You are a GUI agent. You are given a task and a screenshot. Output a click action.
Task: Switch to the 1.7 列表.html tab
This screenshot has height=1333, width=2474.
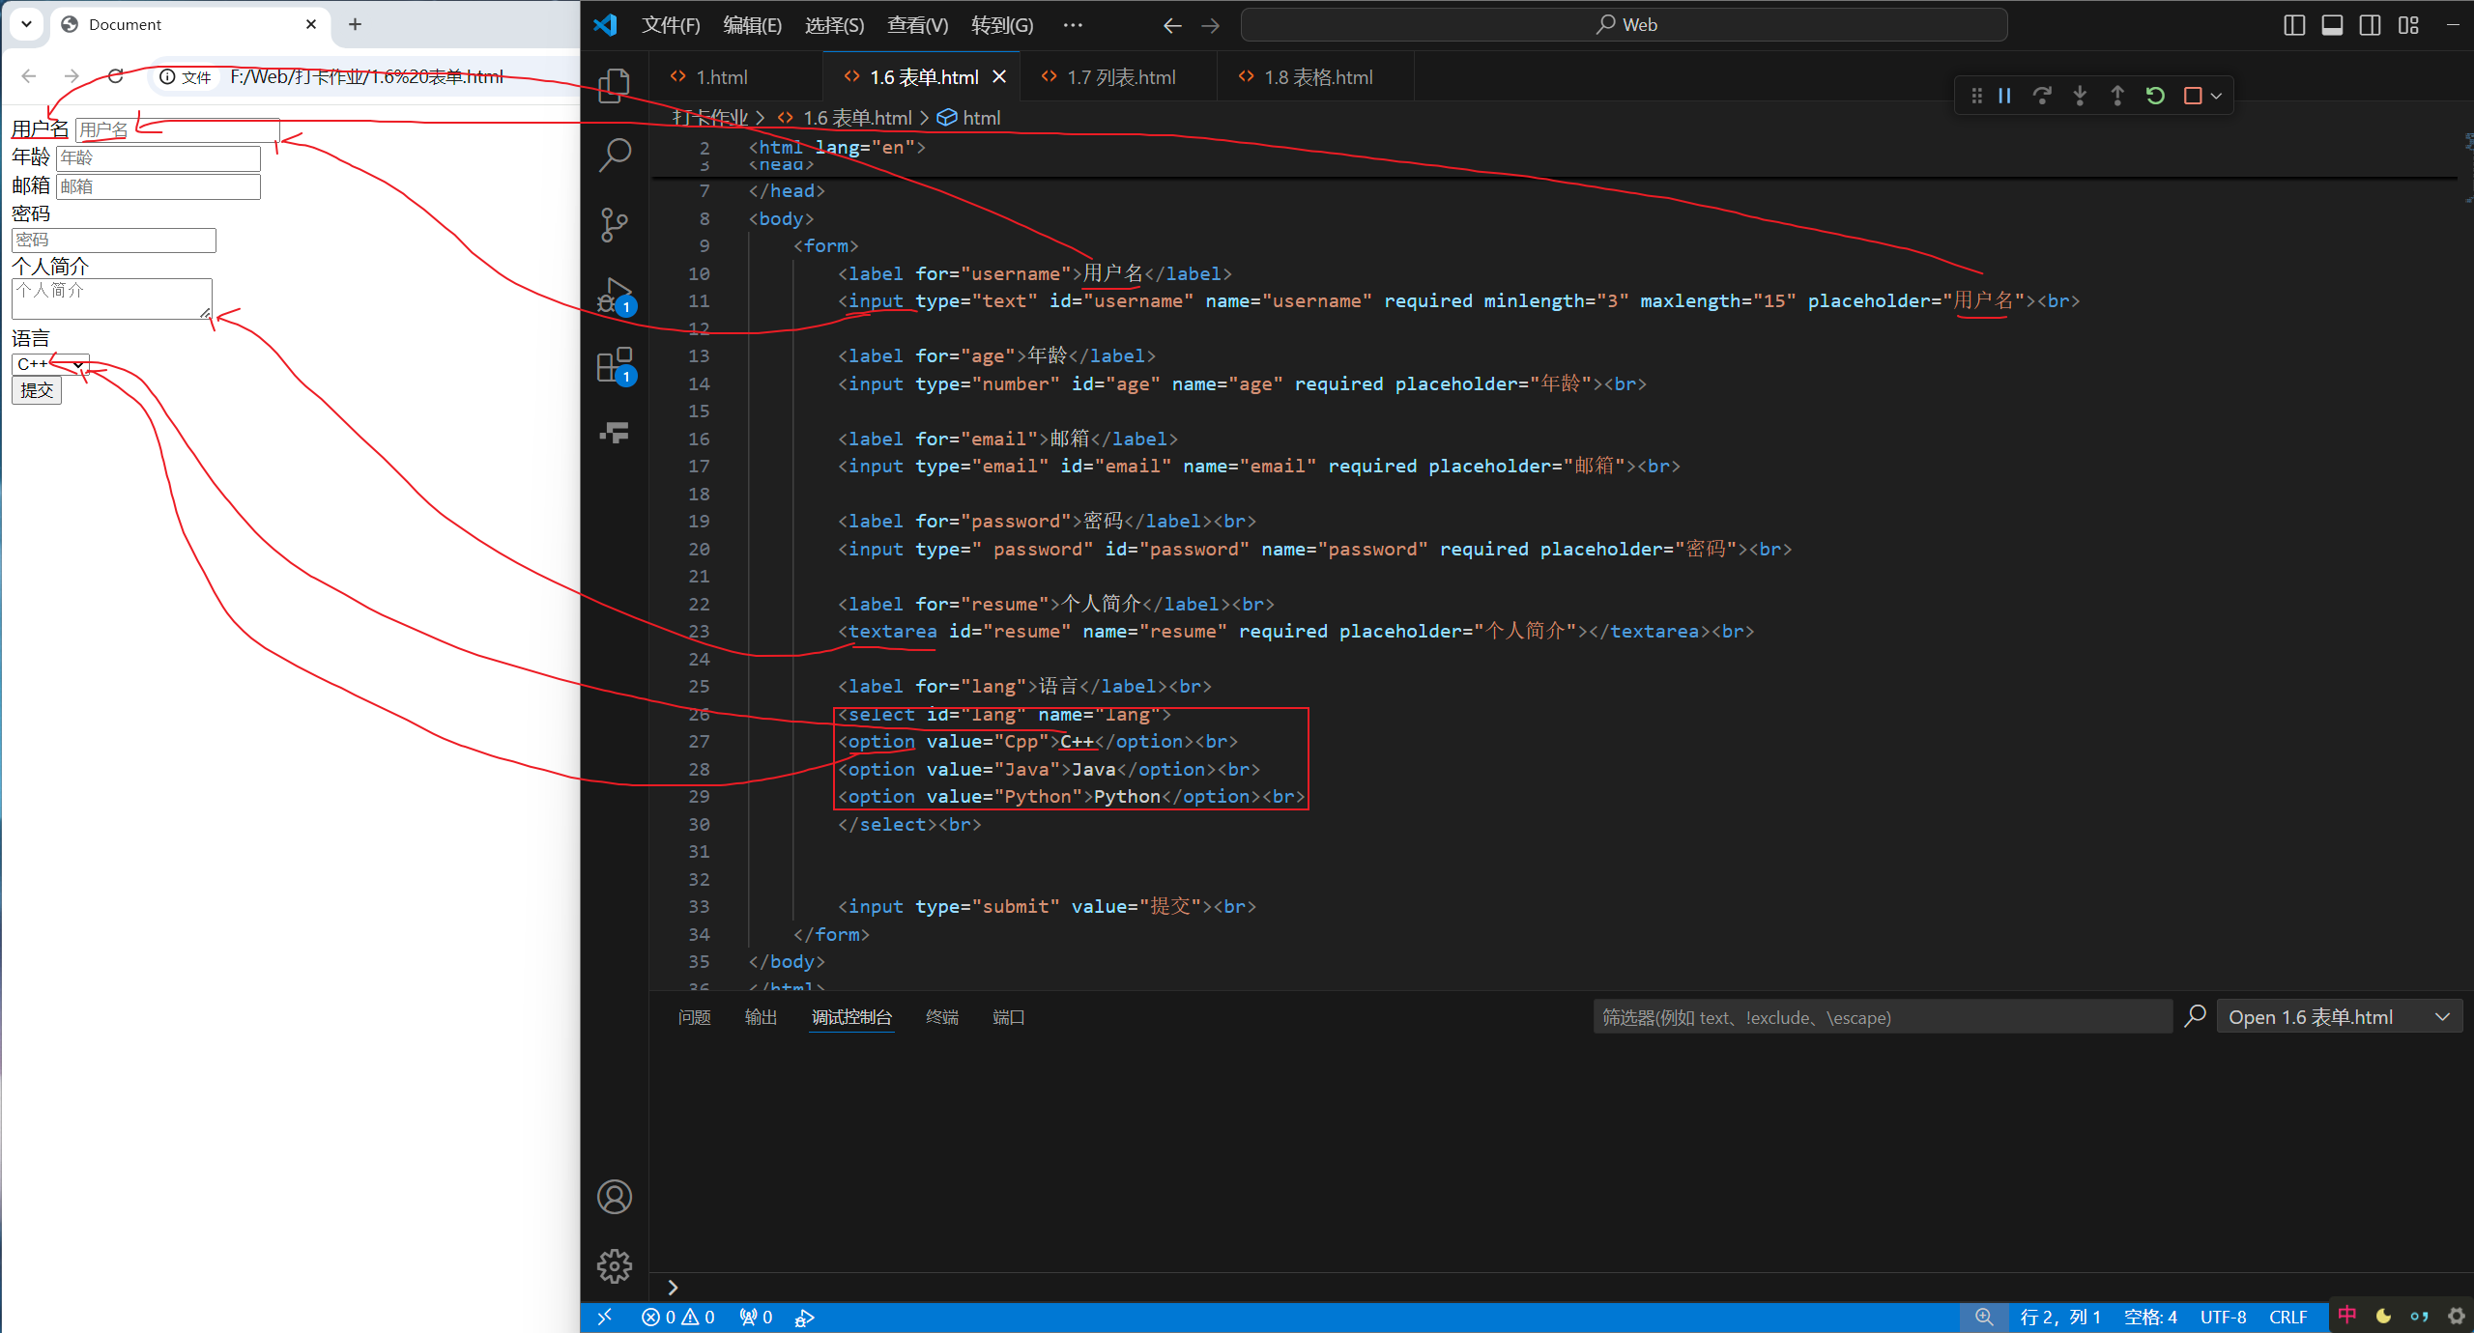pos(1121,77)
